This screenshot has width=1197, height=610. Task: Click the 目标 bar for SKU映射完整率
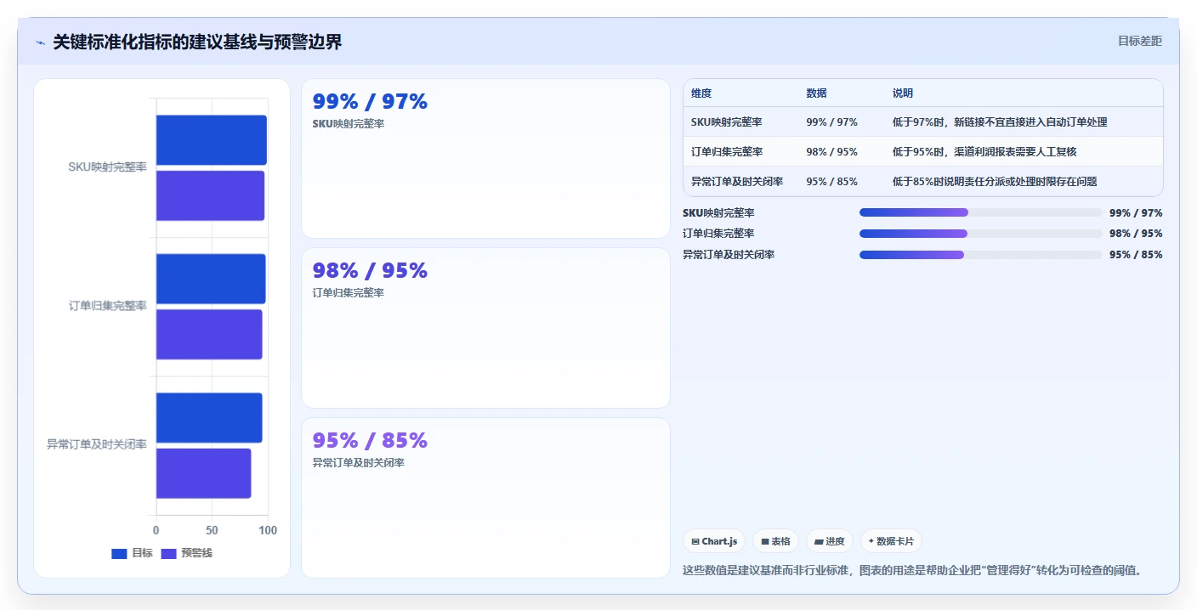point(211,140)
